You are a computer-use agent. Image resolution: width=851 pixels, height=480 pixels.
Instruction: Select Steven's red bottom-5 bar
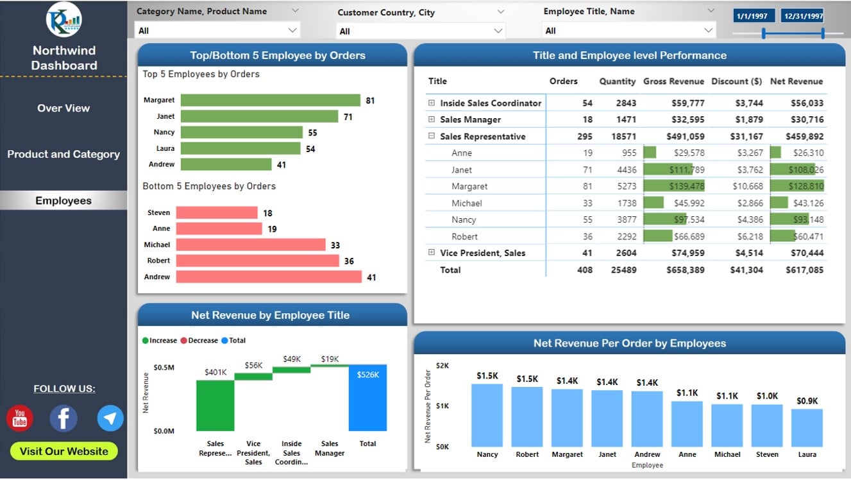pos(217,212)
